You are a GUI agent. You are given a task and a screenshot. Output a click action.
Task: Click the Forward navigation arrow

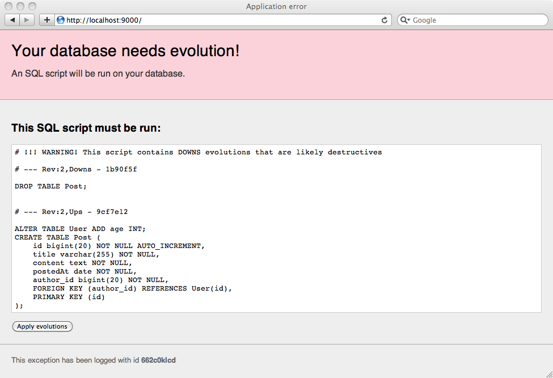(x=27, y=20)
